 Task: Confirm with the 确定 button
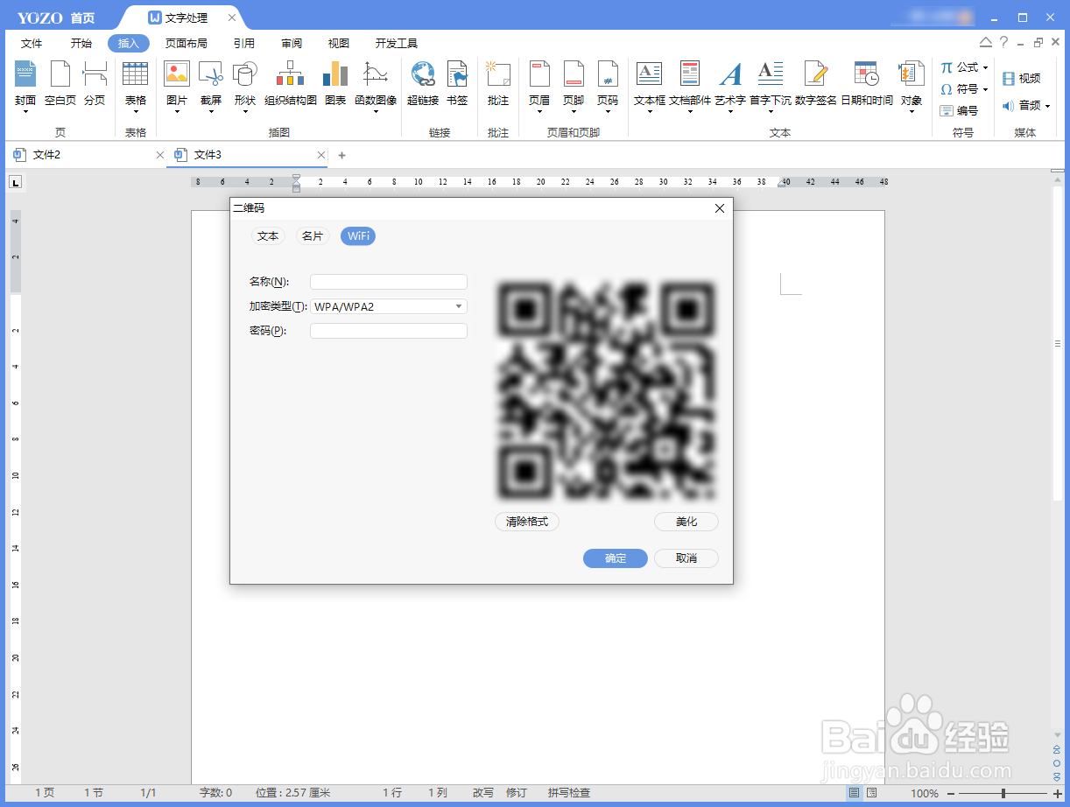pyautogui.click(x=616, y=558)
